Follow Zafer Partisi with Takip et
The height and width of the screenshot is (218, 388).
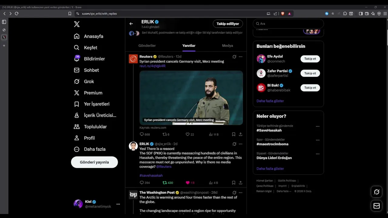310,73
